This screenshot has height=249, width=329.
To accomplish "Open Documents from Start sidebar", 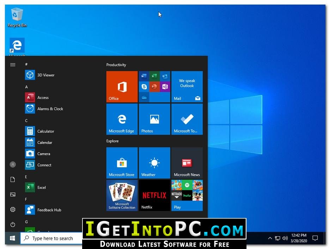I will point(13,179).
